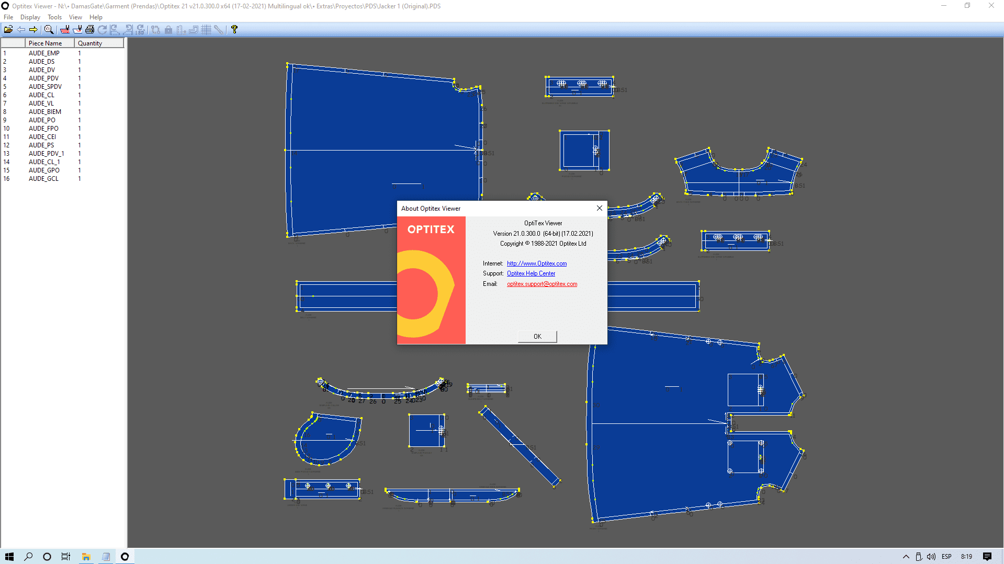
Task: Open the Display menu
Action: 30,17
